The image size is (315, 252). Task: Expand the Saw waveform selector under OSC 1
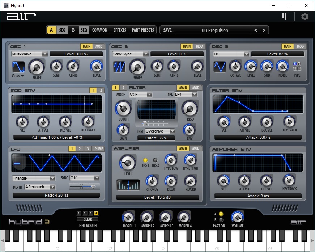18,76
